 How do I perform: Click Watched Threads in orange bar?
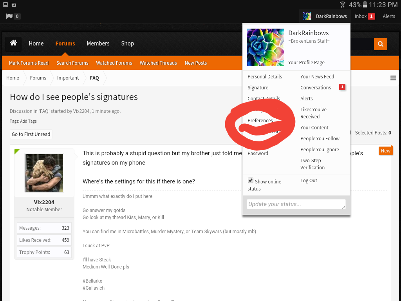tap(158, 63)
